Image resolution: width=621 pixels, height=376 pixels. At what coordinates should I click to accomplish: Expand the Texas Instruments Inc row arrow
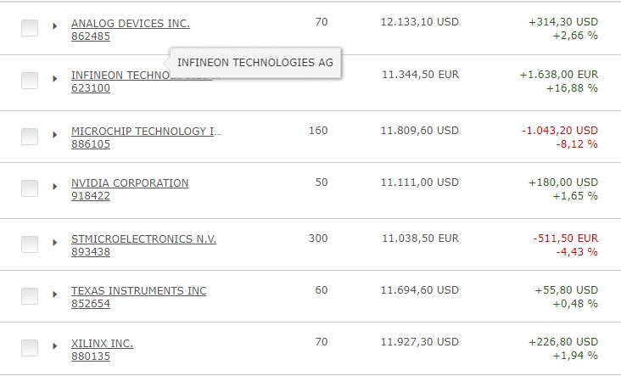55,296
